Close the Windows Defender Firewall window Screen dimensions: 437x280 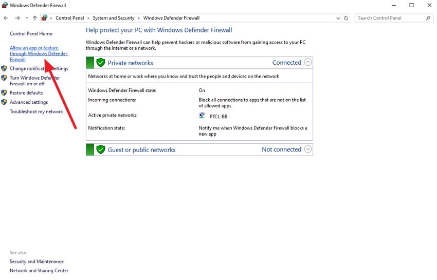coord(429,5)
